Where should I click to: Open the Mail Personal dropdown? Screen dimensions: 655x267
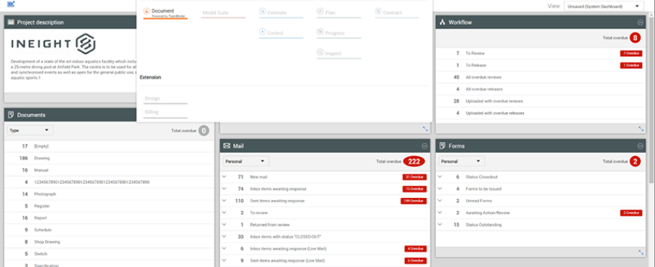pyautogui.click(x=246, y=161)
